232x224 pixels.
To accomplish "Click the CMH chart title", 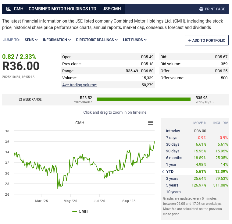I will pos(80,123).
